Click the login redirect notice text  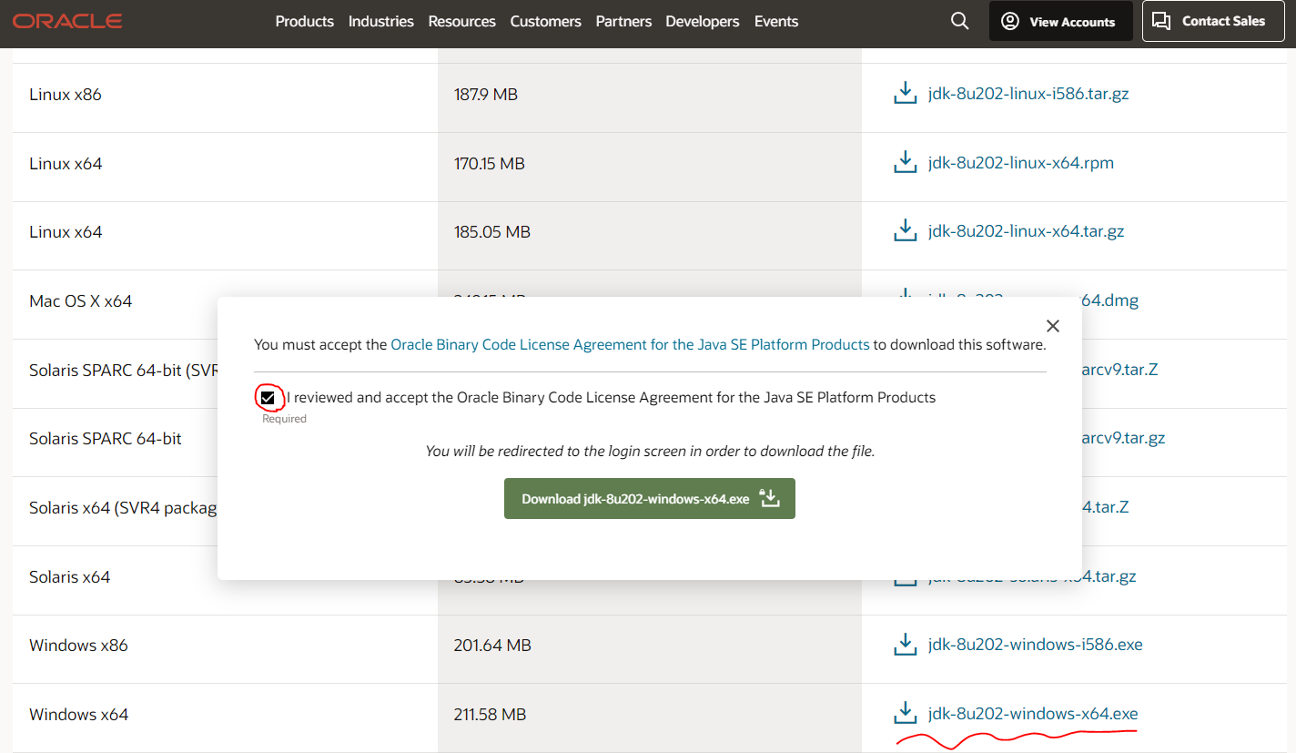650,451
